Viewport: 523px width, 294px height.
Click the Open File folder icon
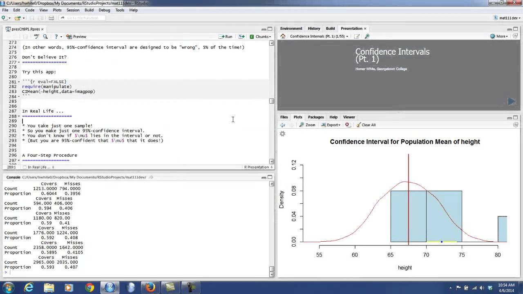[x=17, y=18]
